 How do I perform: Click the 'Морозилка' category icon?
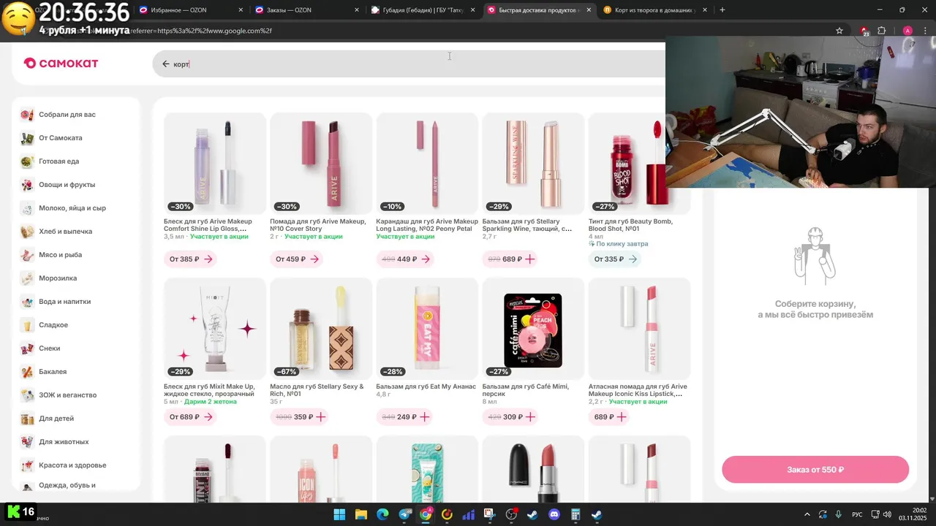pyautogui.click(x=27, y=278)
